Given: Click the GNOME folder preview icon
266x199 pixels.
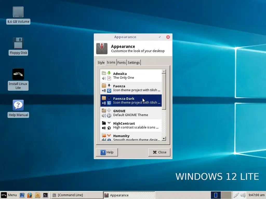Looking at the screenshot, I should 104,110.
